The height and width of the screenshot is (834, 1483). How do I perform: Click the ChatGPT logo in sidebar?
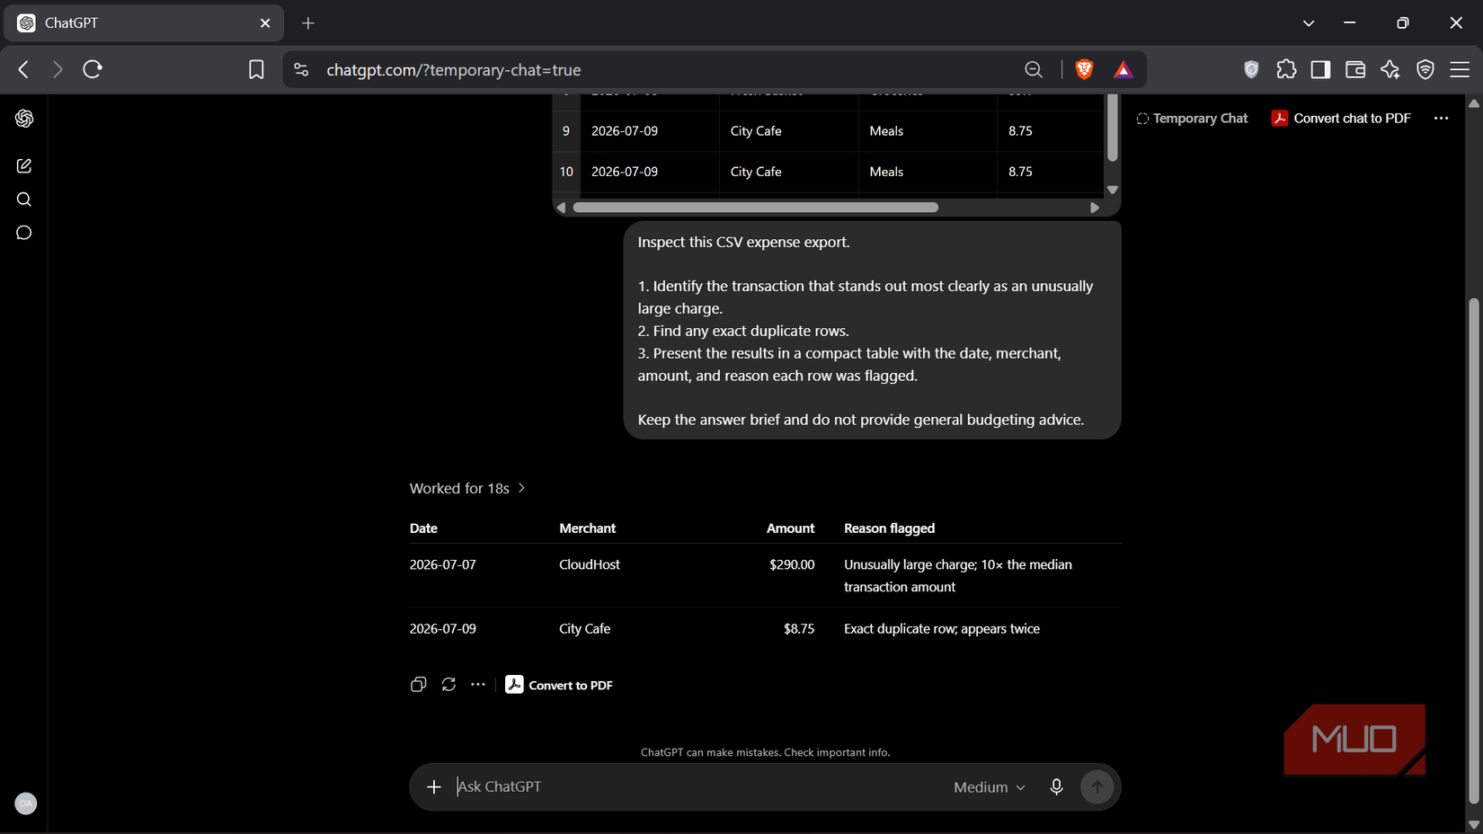24,119
